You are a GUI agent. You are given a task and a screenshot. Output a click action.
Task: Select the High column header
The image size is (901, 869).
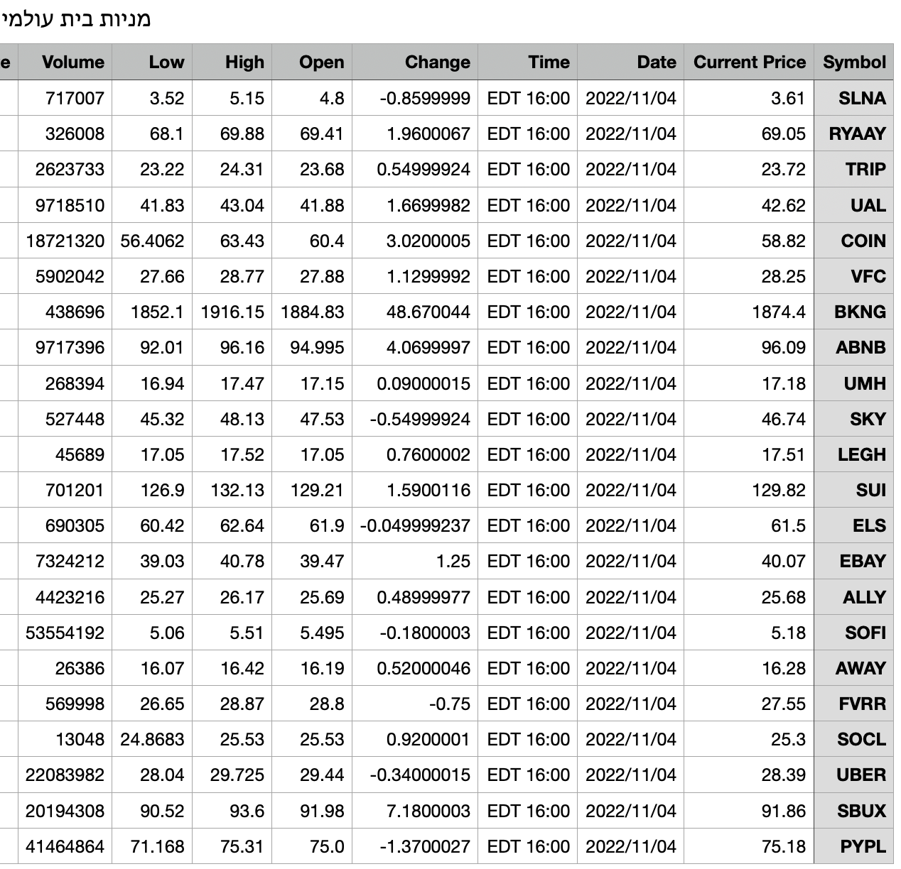[232, 62]
